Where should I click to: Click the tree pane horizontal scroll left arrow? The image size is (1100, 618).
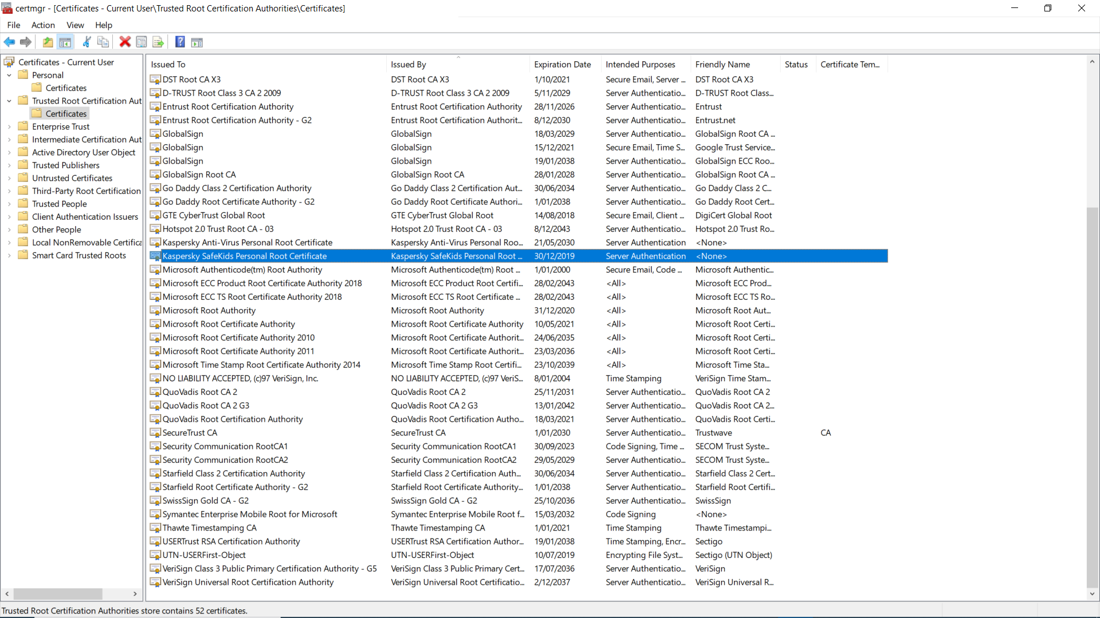(x=7, y=594)
